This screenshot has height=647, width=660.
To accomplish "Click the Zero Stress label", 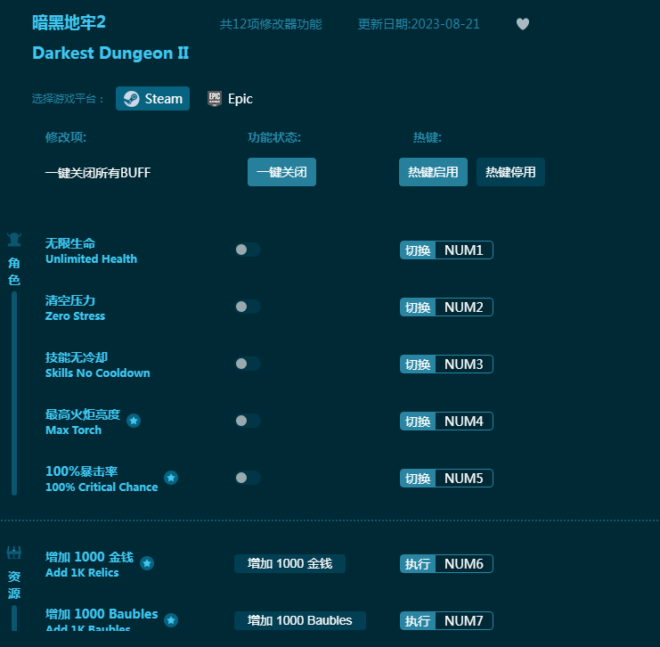I will (76, 315).
